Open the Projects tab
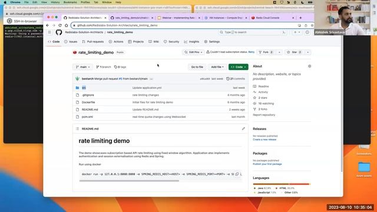Viewport: 377px width, 212px height. click(136, 42)
